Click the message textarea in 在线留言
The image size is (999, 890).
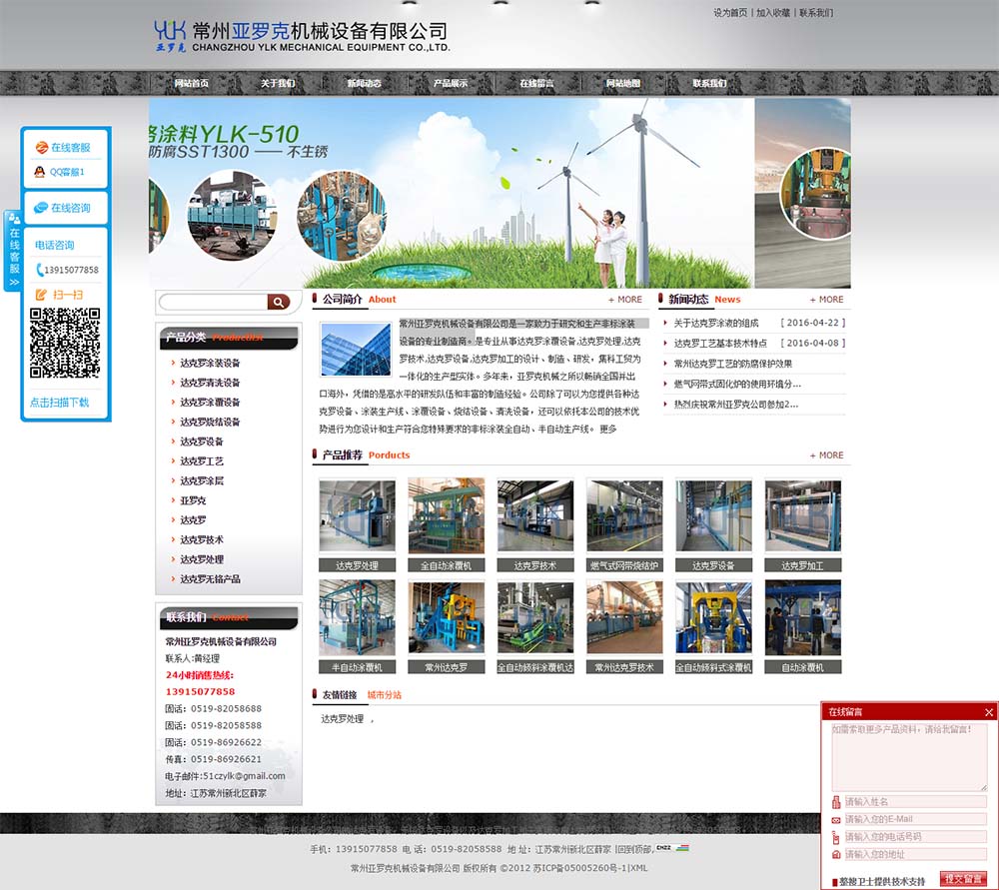point(909,757)
